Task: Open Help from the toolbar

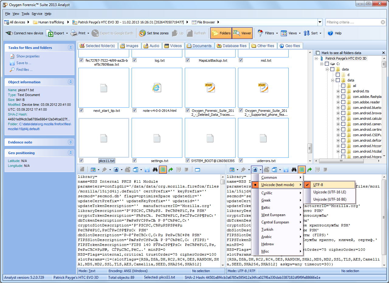Action: click(334, 33)
